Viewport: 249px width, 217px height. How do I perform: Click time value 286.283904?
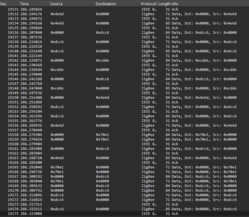(x=31, y=153)
